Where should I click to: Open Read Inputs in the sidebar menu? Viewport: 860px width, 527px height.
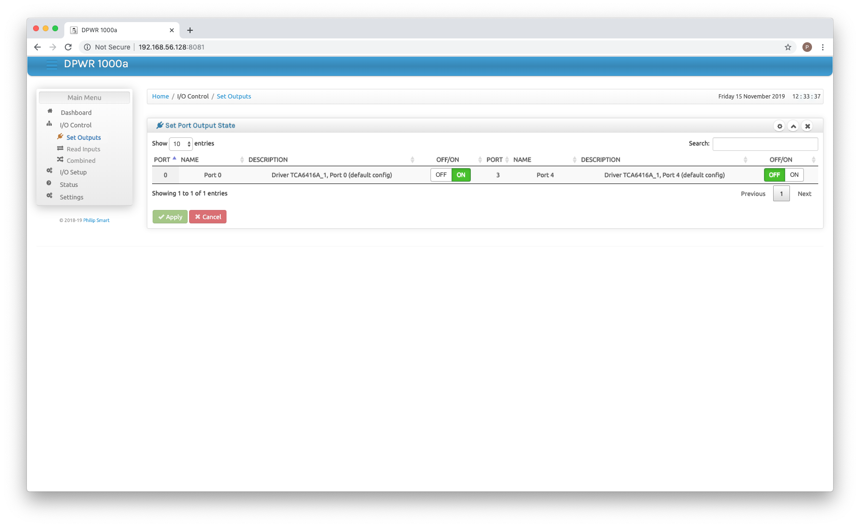[x=84, y=149]
